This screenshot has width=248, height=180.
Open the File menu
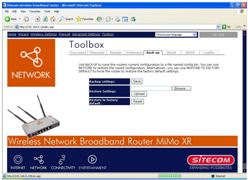pyautogui.click(x=7, y=11)
